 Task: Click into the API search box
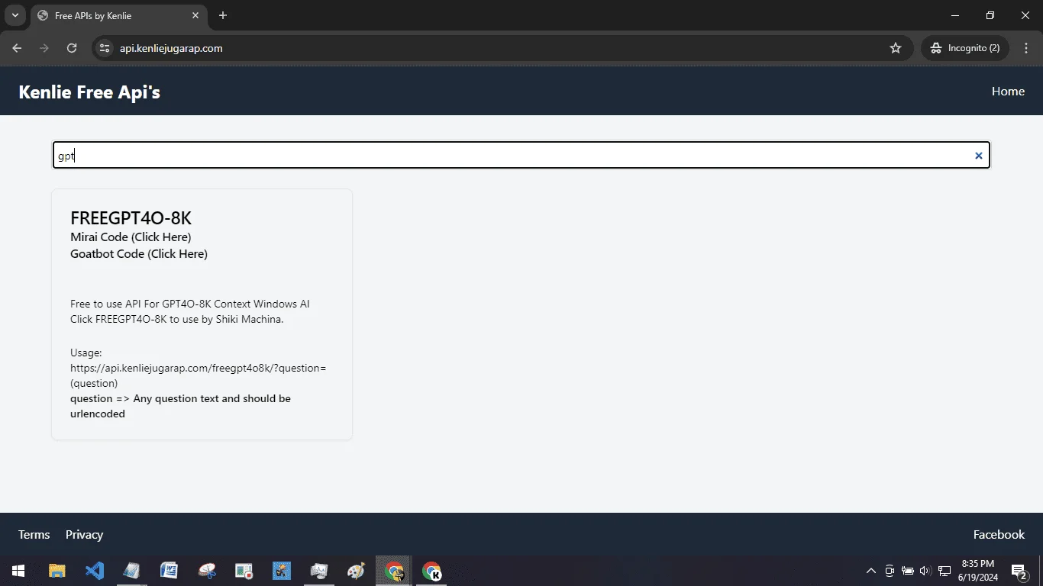521,156
